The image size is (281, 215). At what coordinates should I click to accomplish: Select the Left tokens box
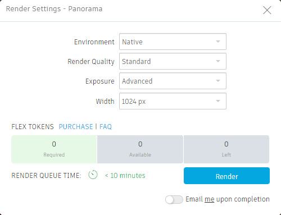coord(226,149)
